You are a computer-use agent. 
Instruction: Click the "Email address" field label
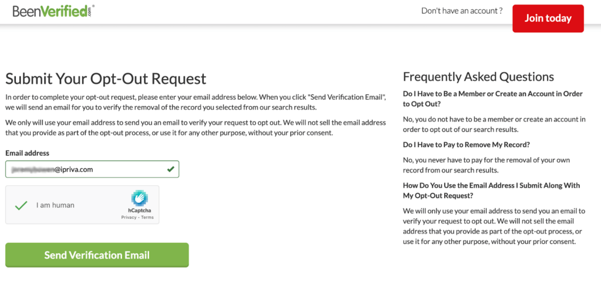click(x=27, y=153)
